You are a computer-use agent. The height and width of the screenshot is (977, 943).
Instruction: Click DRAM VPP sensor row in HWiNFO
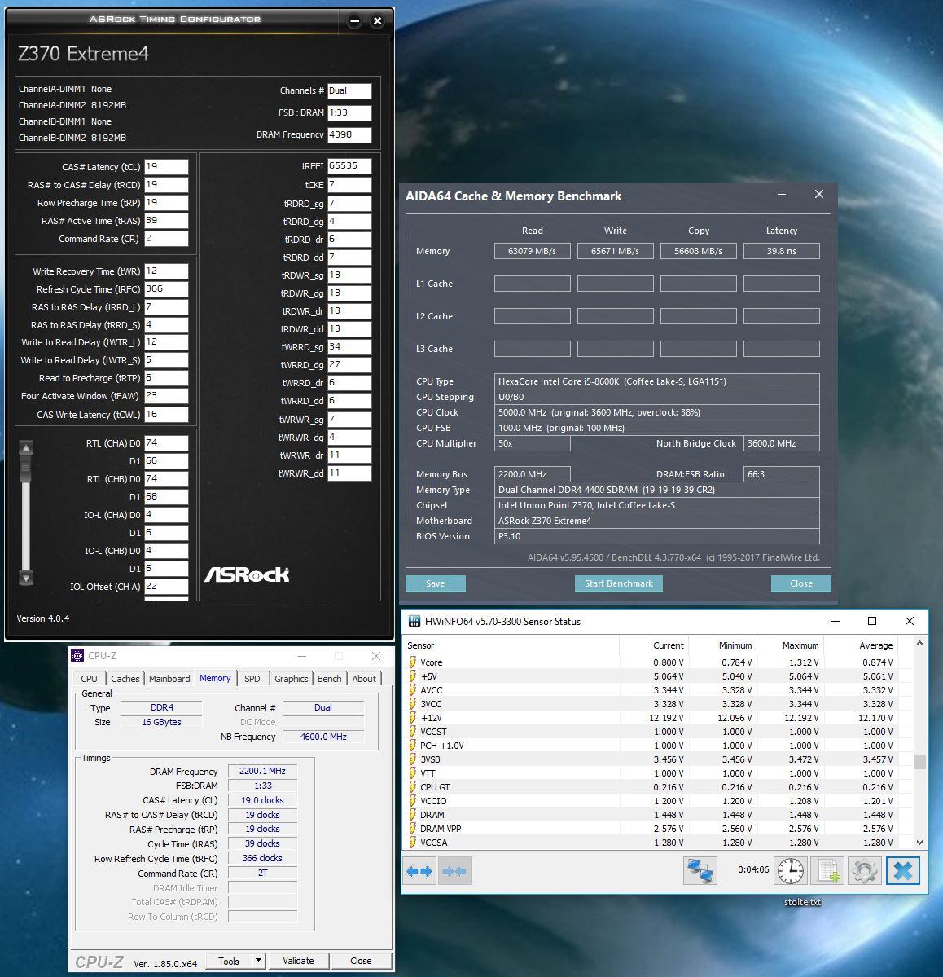pos(658,829)
